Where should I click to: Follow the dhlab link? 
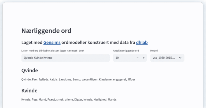pyautogui.click(x=142, y=42)
